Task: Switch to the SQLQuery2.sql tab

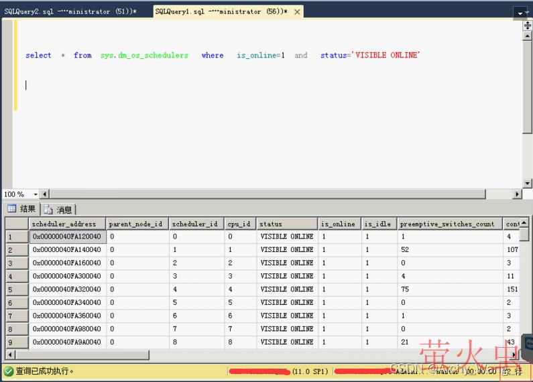Action: [x=70, y=11]
